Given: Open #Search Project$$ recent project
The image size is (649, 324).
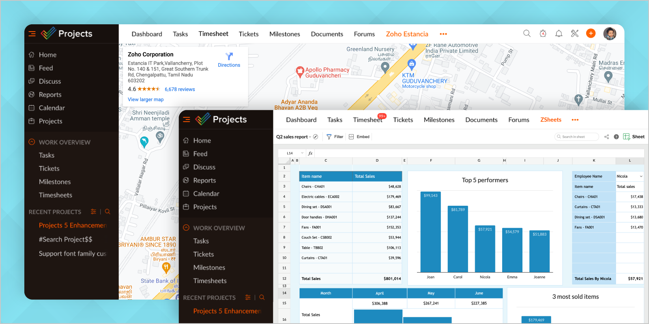Looking at the screenshot, I should (x=66, y=239).
